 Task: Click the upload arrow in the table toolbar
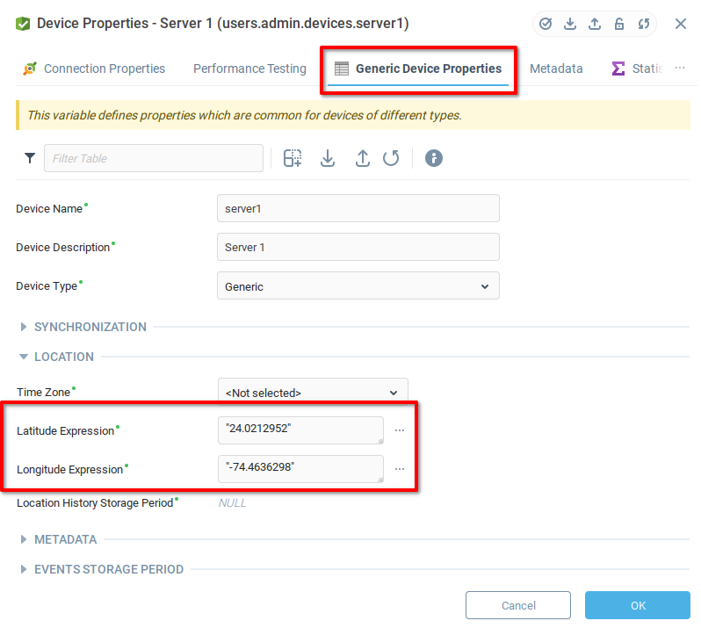click(362, 158)
